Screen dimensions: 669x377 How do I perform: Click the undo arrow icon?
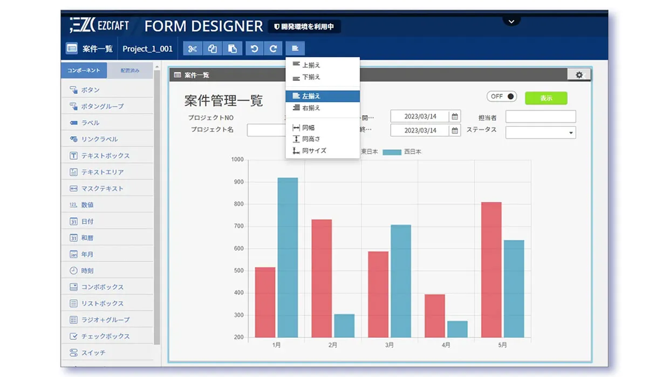coord(254,49)
